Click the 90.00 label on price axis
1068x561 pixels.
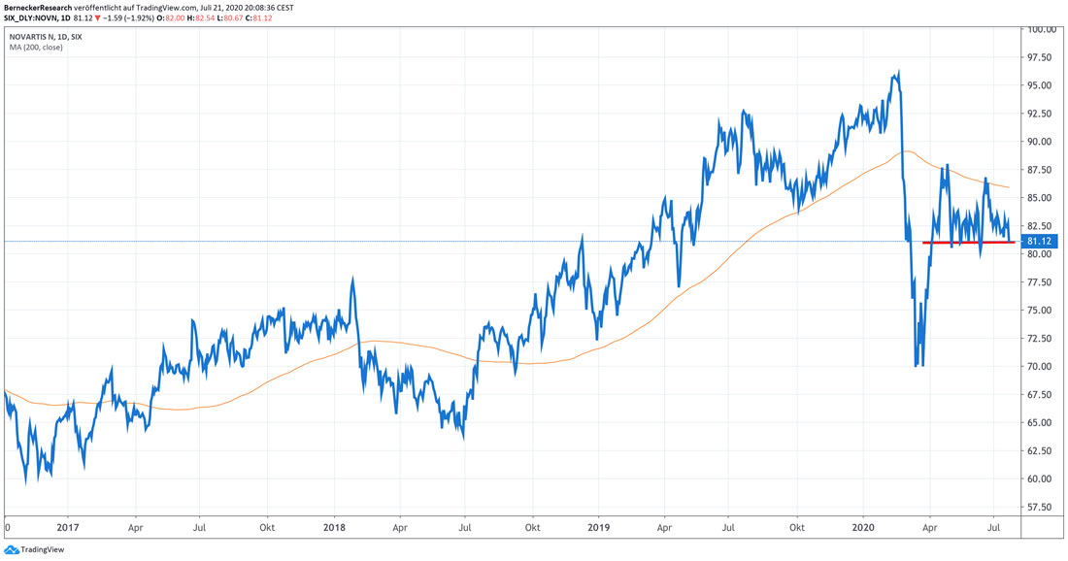pyautogui.click(x=1041, y=142)
